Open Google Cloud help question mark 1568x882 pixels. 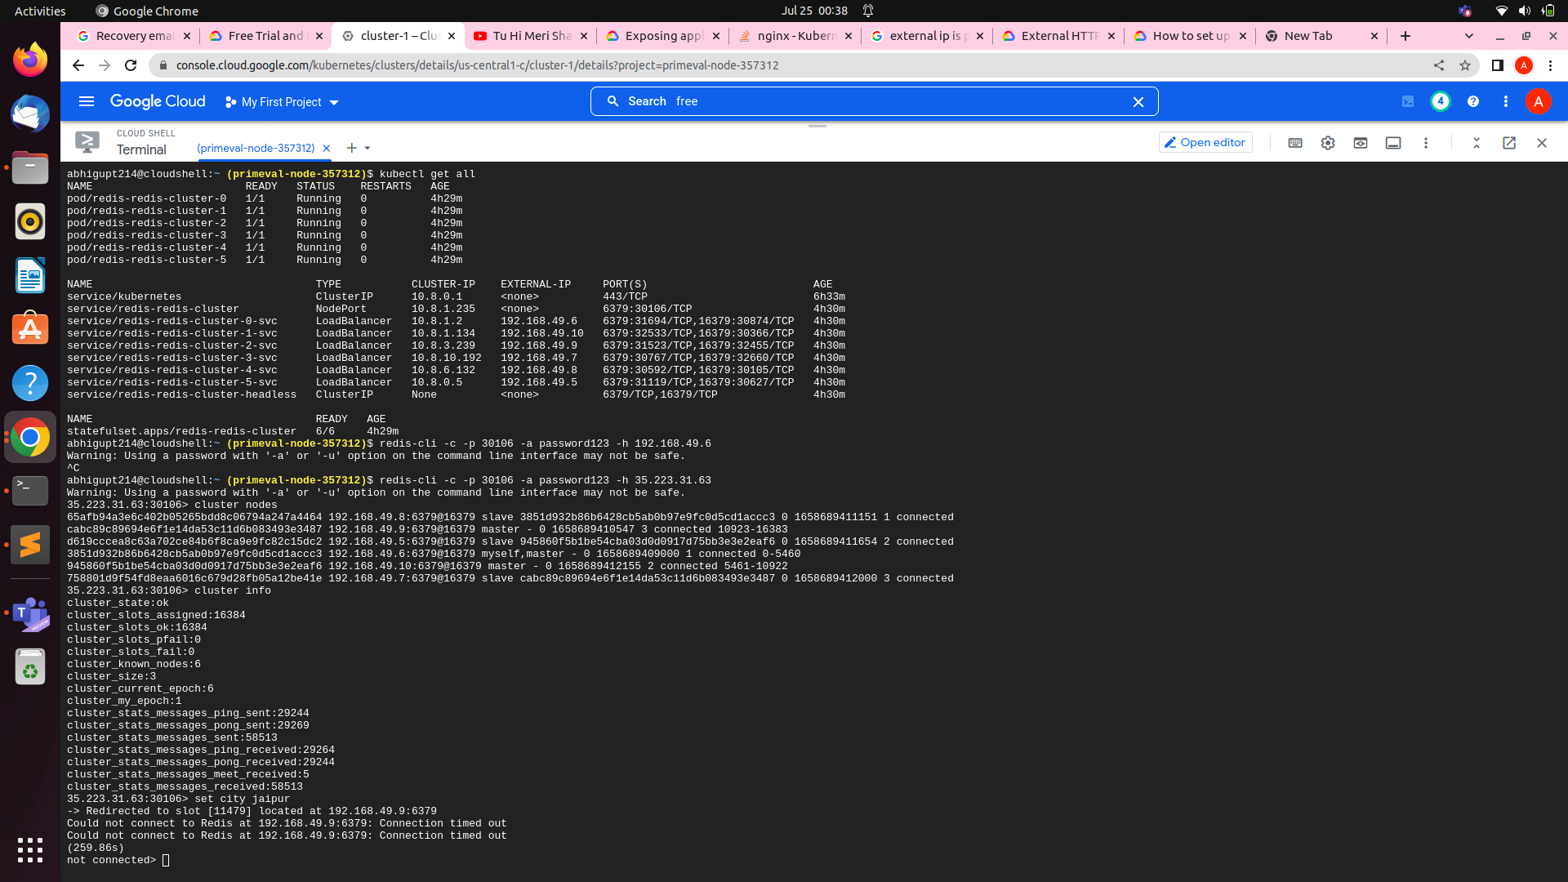pyautogui.click(x=1474, y=102)
